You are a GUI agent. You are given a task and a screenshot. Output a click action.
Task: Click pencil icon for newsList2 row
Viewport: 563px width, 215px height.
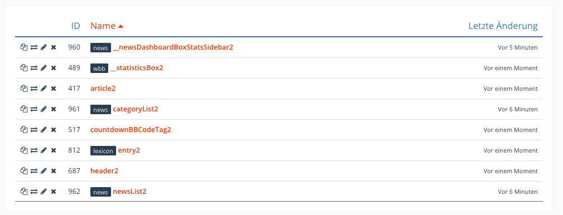coord(44,192)
